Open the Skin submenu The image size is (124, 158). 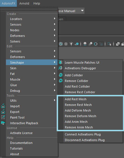[x=32, y=68]
